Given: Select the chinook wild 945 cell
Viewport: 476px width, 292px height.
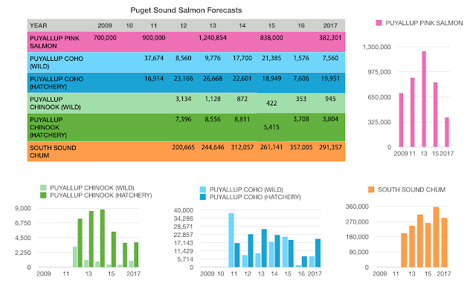Looking at the screenshot, I should click(x=330, y=99).
